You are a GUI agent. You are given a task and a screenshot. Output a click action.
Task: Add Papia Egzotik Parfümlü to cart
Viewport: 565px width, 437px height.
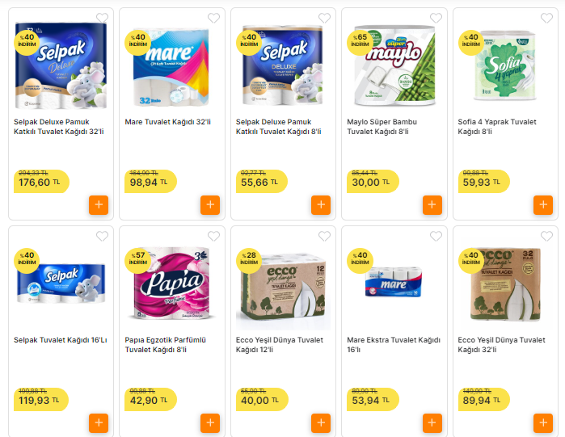pos(210,423)
